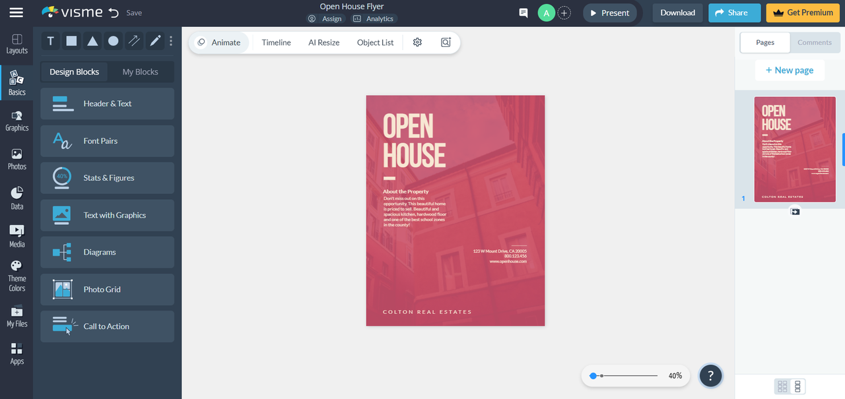845x399 pixels.
Task: Click the zoom slider handle
Action: [593, 376]
